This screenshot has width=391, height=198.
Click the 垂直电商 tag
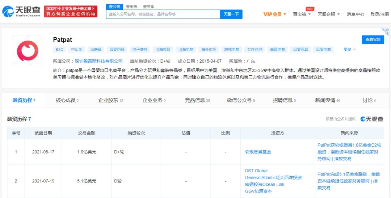click(x=278, y=49)
